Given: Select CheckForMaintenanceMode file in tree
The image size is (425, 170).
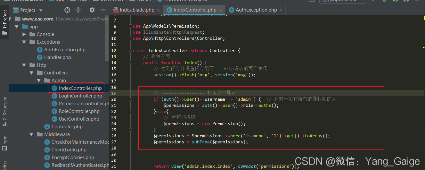Looking at the screenshot, I should (80, 142).
